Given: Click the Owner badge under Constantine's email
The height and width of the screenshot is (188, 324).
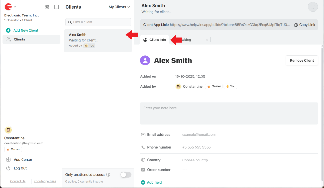Looking at the screenshot, I should 13,149.
